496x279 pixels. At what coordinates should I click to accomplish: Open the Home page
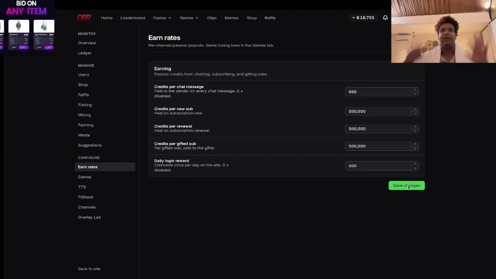[x=107, y=18]
